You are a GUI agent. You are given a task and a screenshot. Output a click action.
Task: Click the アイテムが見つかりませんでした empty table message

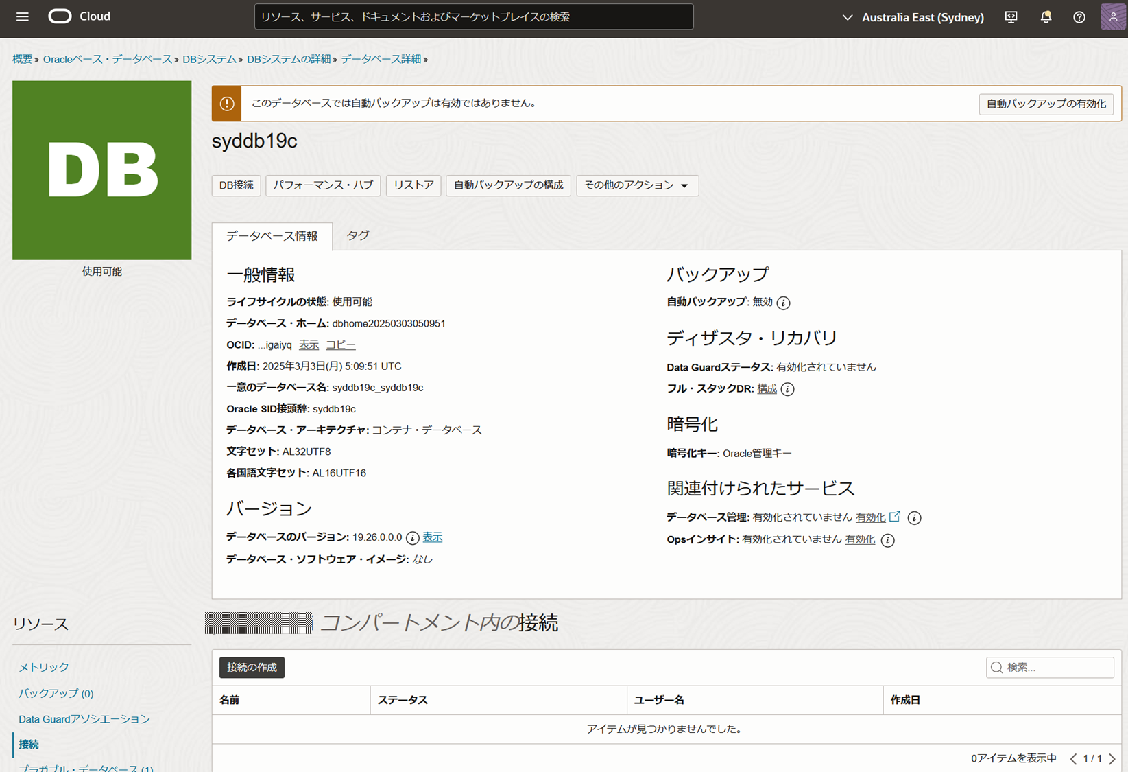[664, 729]
